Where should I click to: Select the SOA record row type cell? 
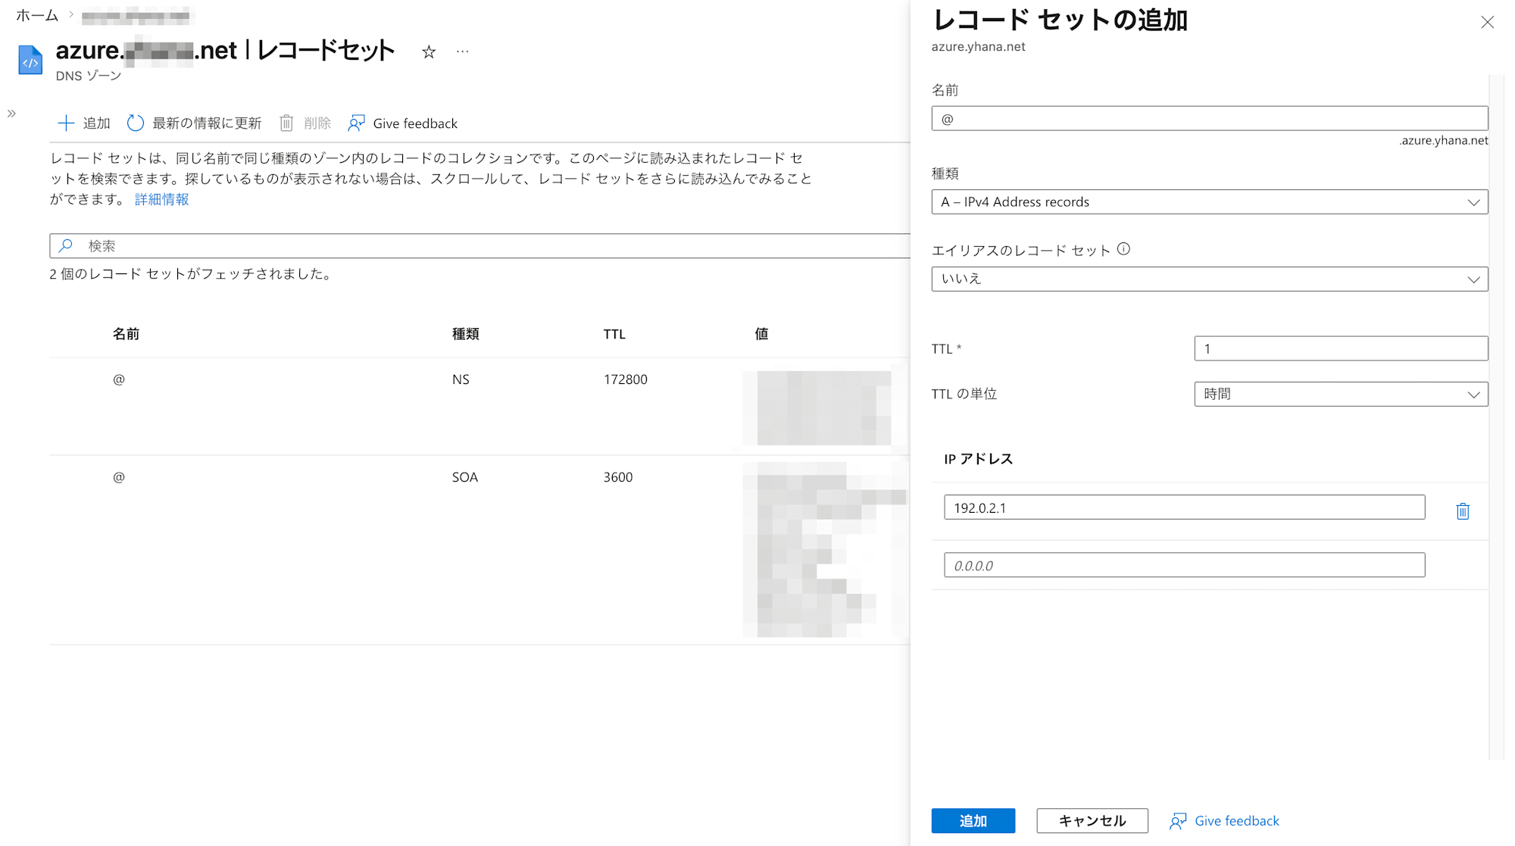465,477
